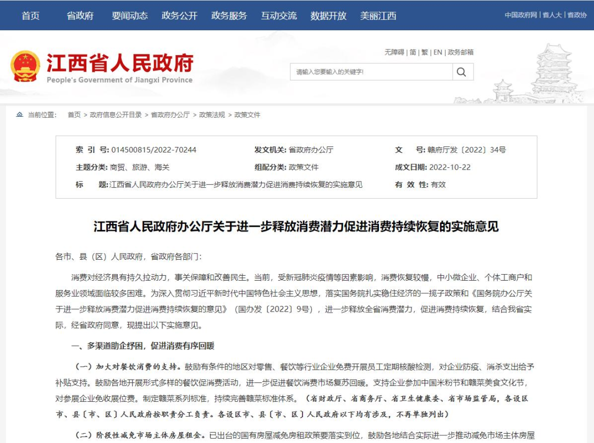Open the 政务邮箱 link

tap(460, 52)
